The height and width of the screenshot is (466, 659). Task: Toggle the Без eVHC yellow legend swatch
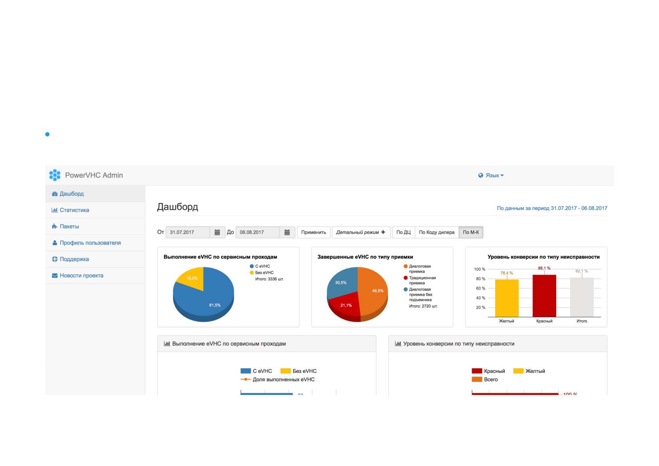pyautogui.click(x=285, y=371)
